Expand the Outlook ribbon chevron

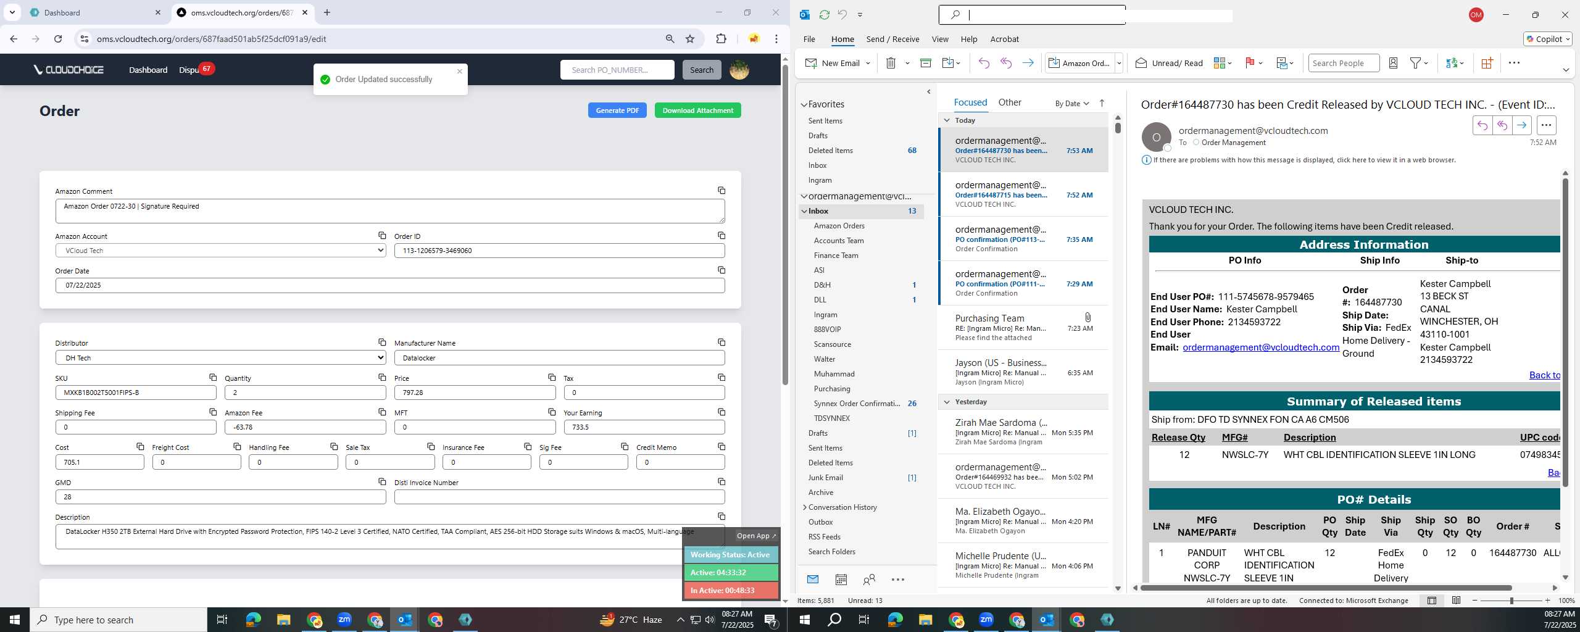point(1566,70)
